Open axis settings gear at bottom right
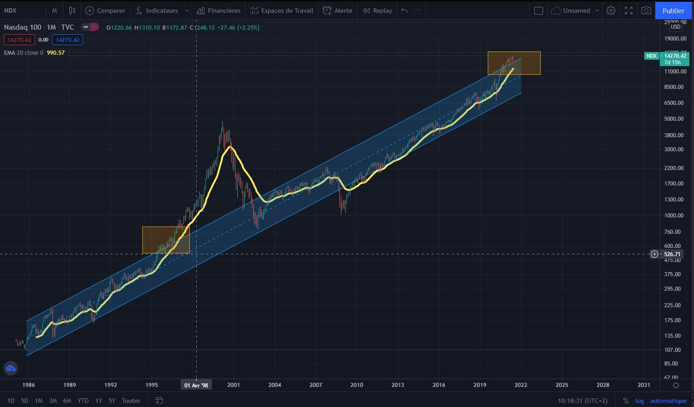The image size is (694, 407). coord(676,385)
